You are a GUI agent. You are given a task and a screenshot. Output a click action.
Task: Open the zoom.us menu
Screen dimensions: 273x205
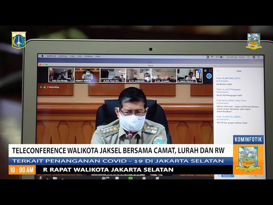click(x=51, y=56)
